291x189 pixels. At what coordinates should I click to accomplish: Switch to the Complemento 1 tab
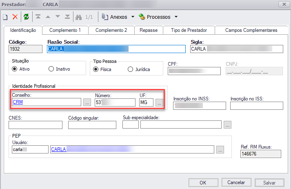point(65,30)
